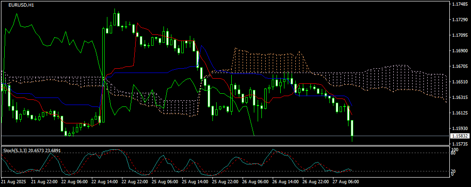Select the current price tag 1.15832

coord(460,136)
